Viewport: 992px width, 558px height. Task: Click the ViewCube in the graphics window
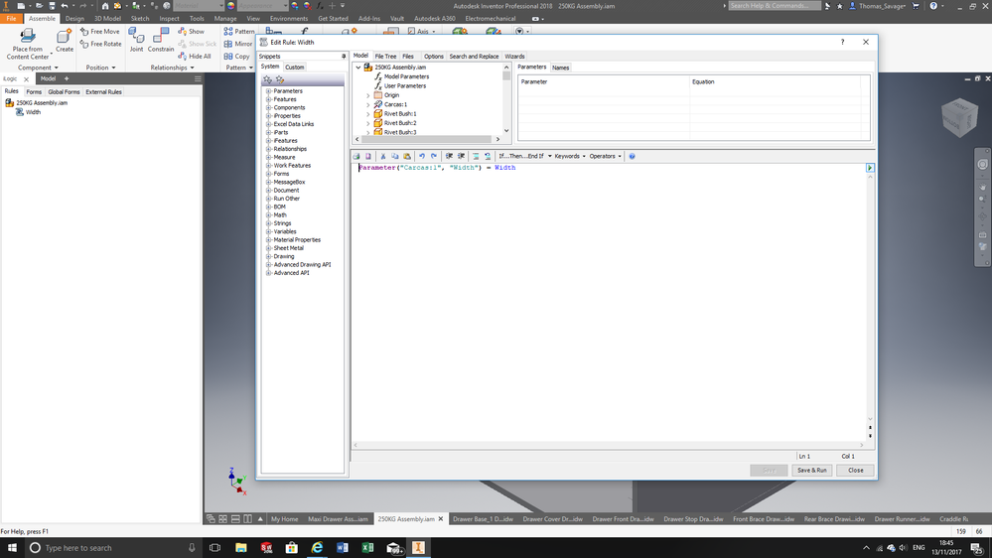click(x=960, y=116)
